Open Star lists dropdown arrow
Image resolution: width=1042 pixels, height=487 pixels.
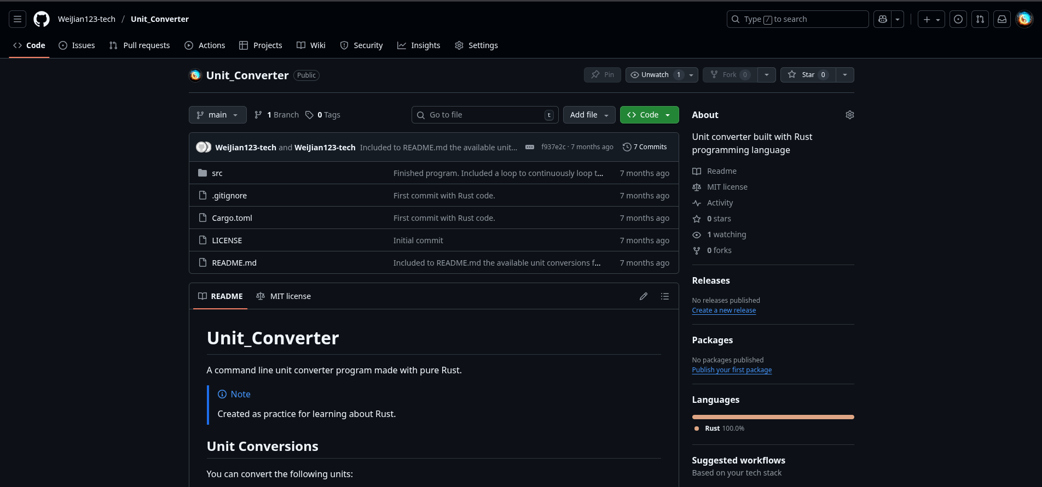(x=845, y=75)
